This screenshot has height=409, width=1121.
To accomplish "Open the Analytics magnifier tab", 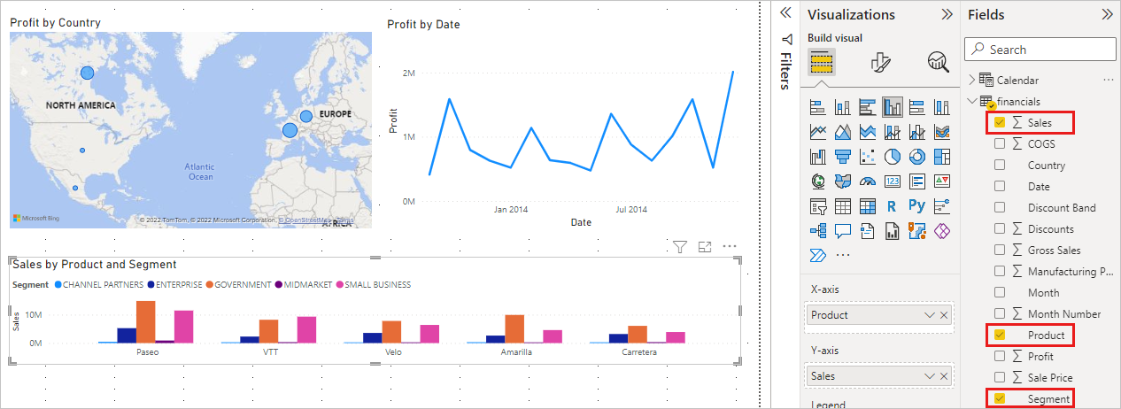I will tap(938, 62).
